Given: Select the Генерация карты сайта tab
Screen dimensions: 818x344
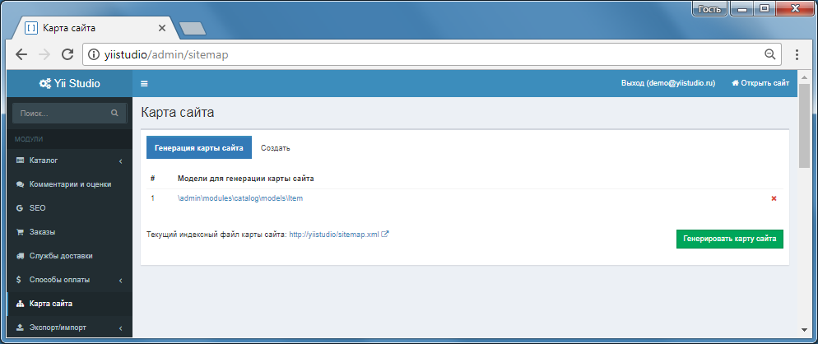Looking at the screenshot, I should point(199,148).
